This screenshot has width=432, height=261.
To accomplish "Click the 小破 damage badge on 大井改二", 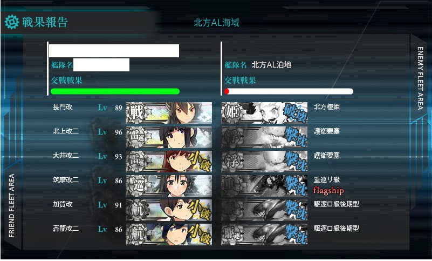I will [200, 162].
